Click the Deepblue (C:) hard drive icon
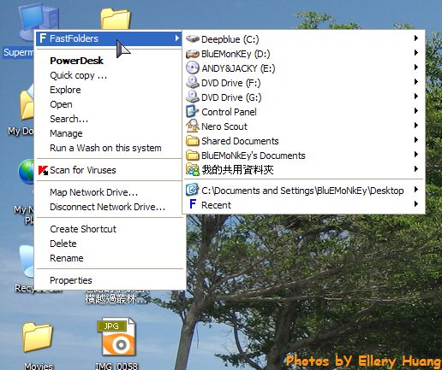The image size is (442, 370). click(193, 38)
